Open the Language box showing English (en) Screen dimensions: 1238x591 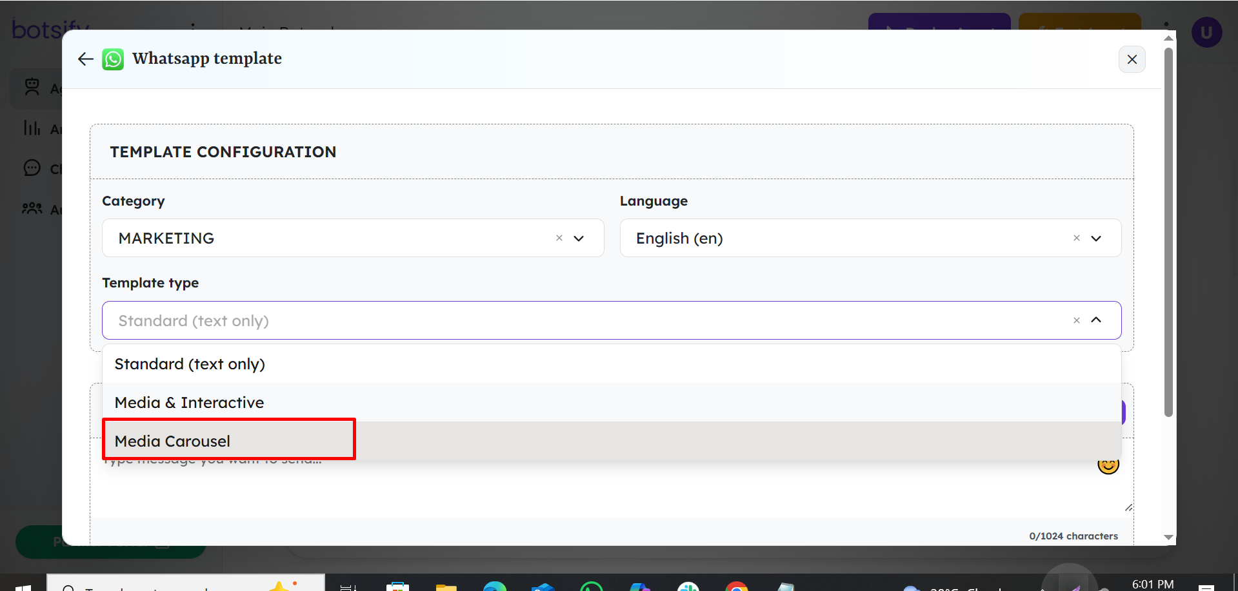870,238
